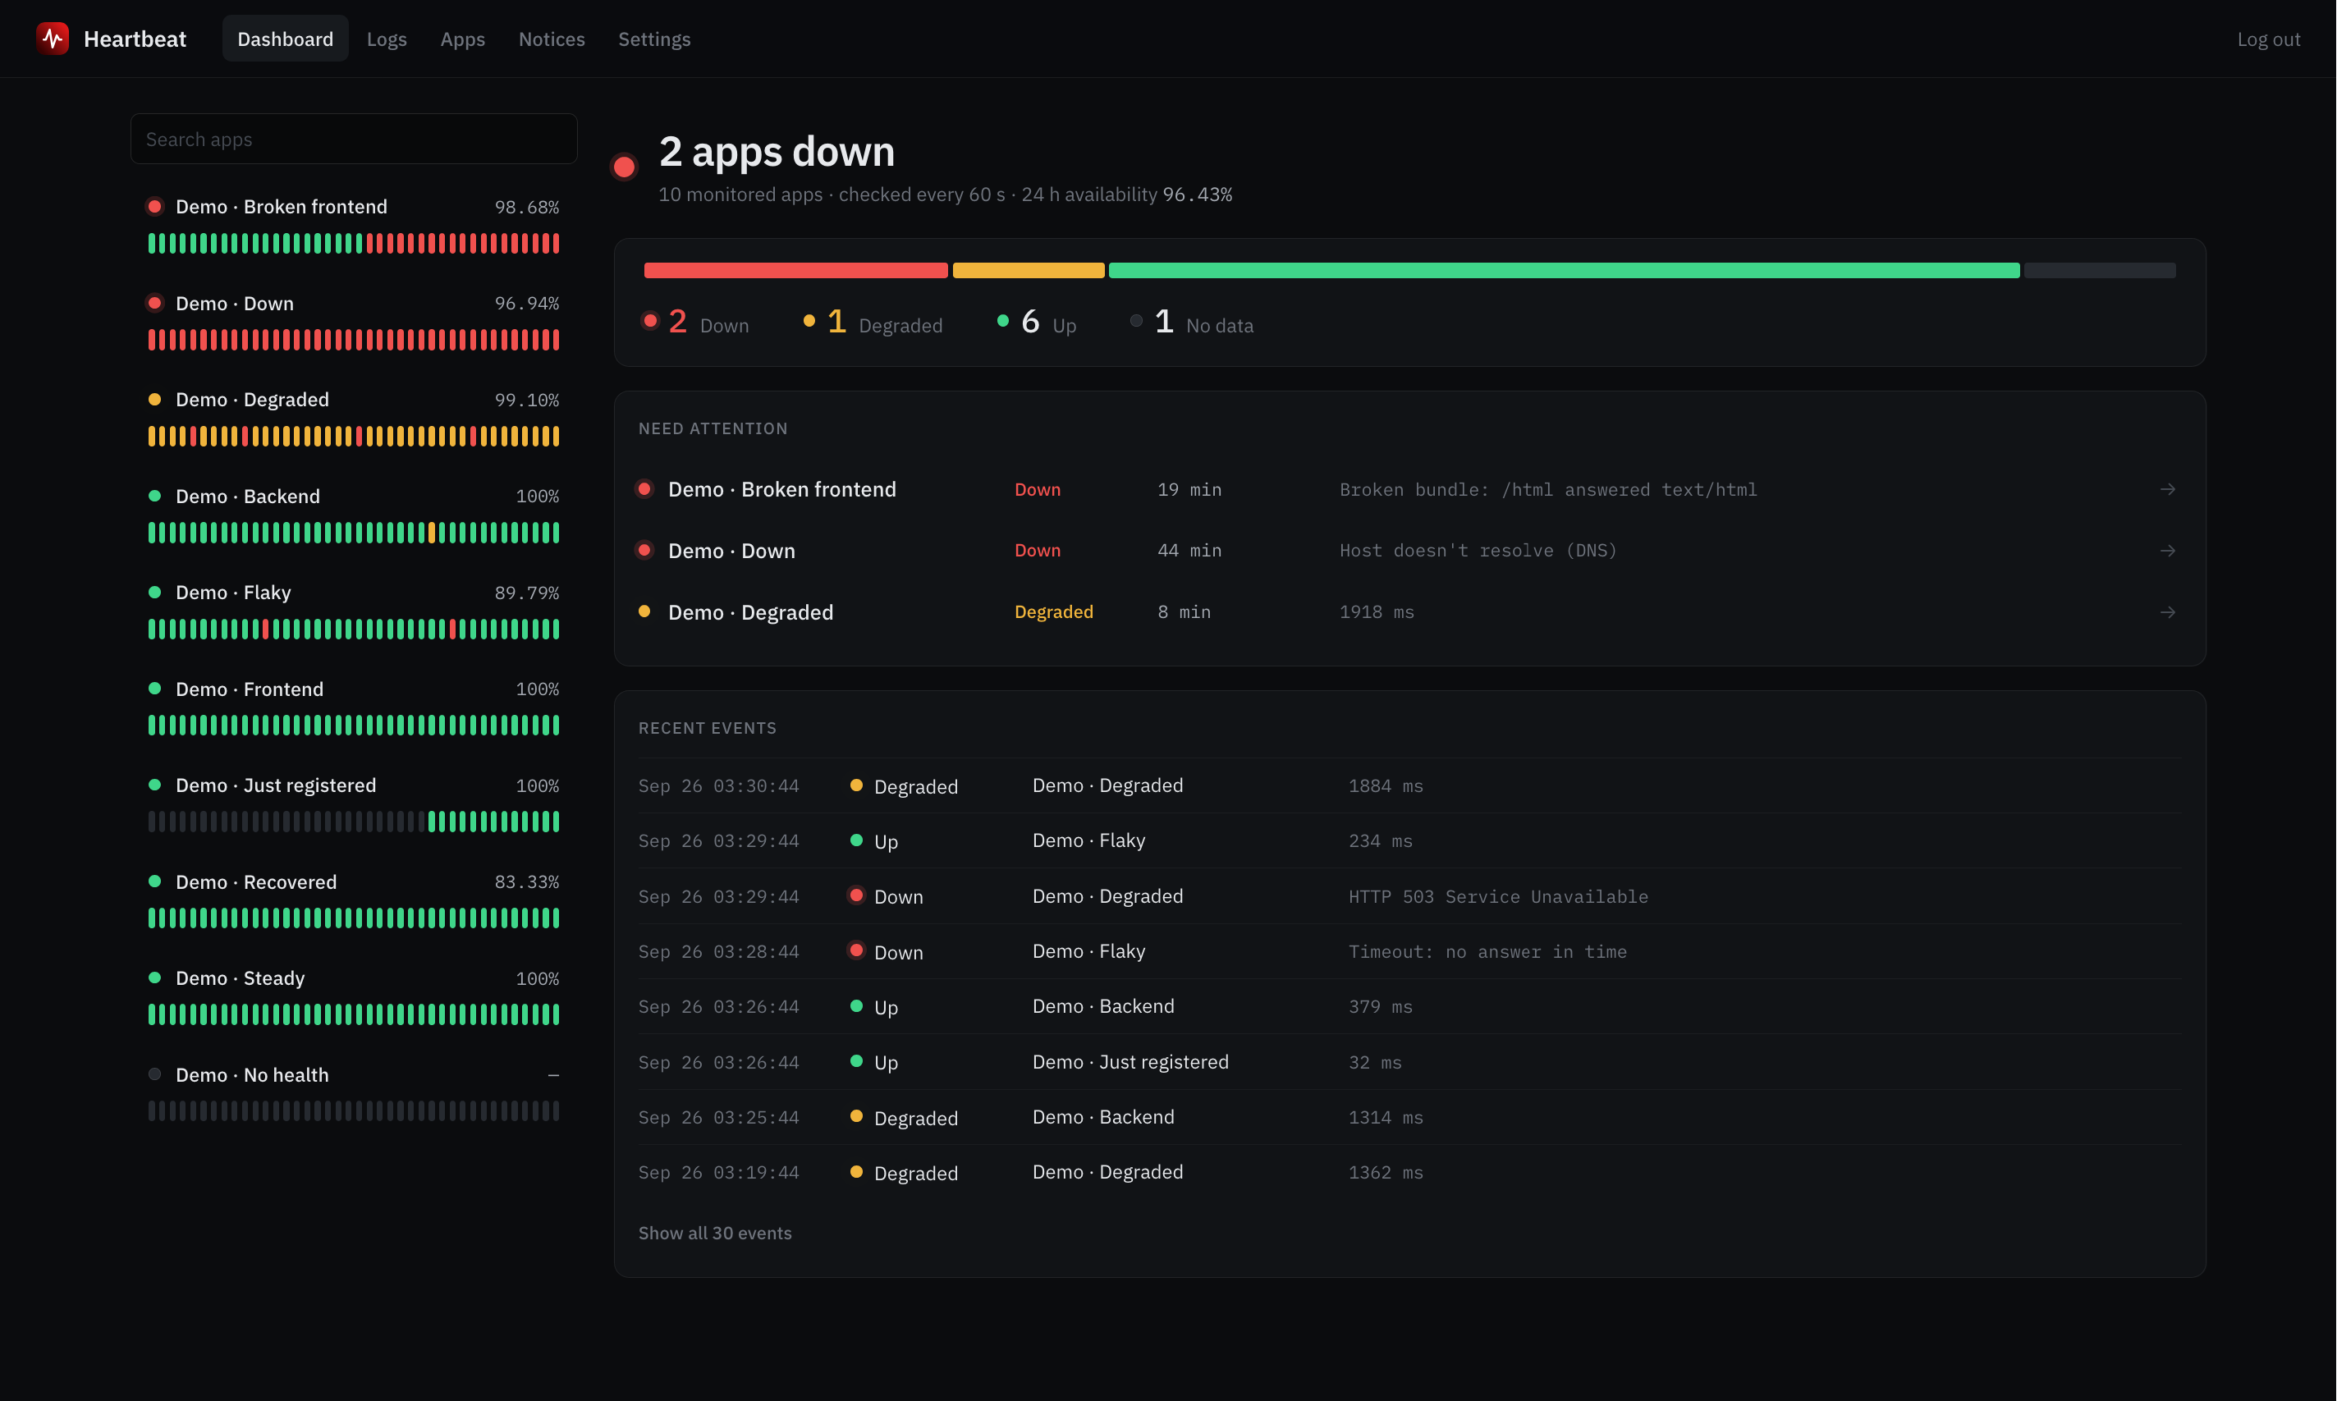Open the Settings tab
Image resolution: width=2337 pixels, height=1401 pixels.
(x=654, y=39)
